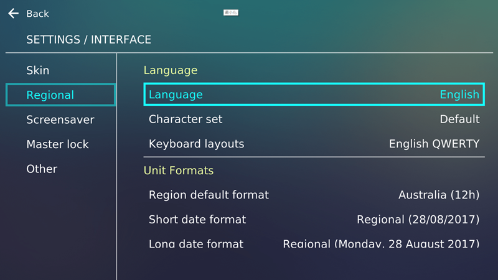Image resolution: width=498 pixels, height=280 pixels.
Task: Change the Australia (12h) region value
Action: pyautogui.click(x=439, y=195)
